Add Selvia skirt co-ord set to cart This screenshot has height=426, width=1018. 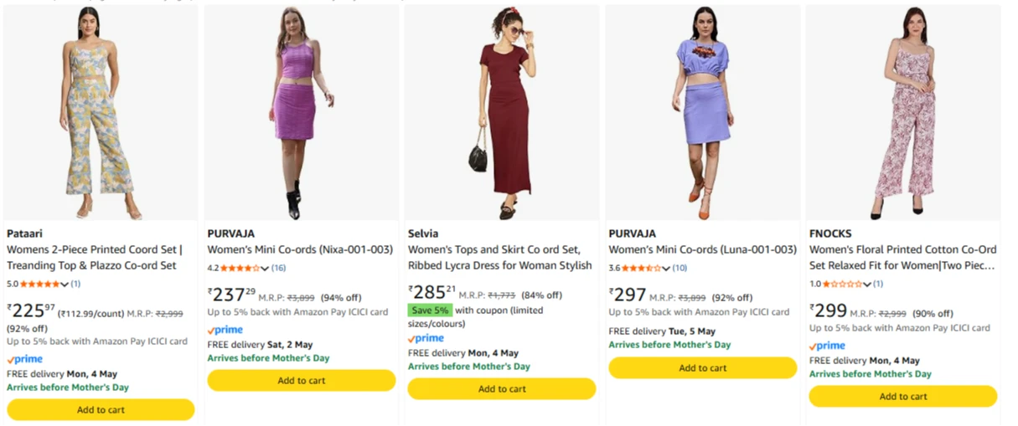point(501,388)
